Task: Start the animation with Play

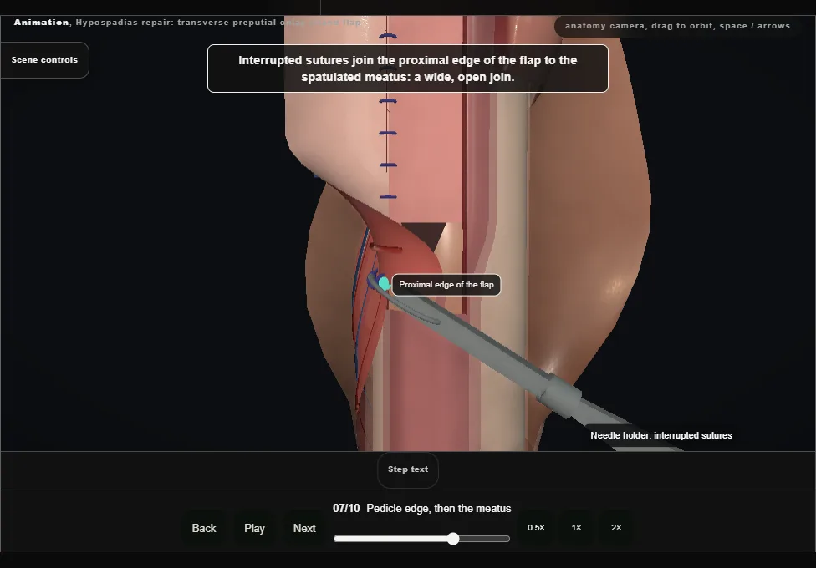Action: (x=254, y=528)
